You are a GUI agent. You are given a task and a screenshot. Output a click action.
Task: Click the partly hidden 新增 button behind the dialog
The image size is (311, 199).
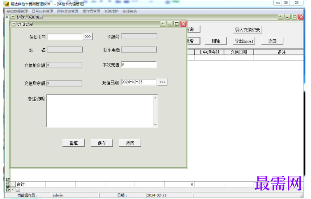coord(194,41)
